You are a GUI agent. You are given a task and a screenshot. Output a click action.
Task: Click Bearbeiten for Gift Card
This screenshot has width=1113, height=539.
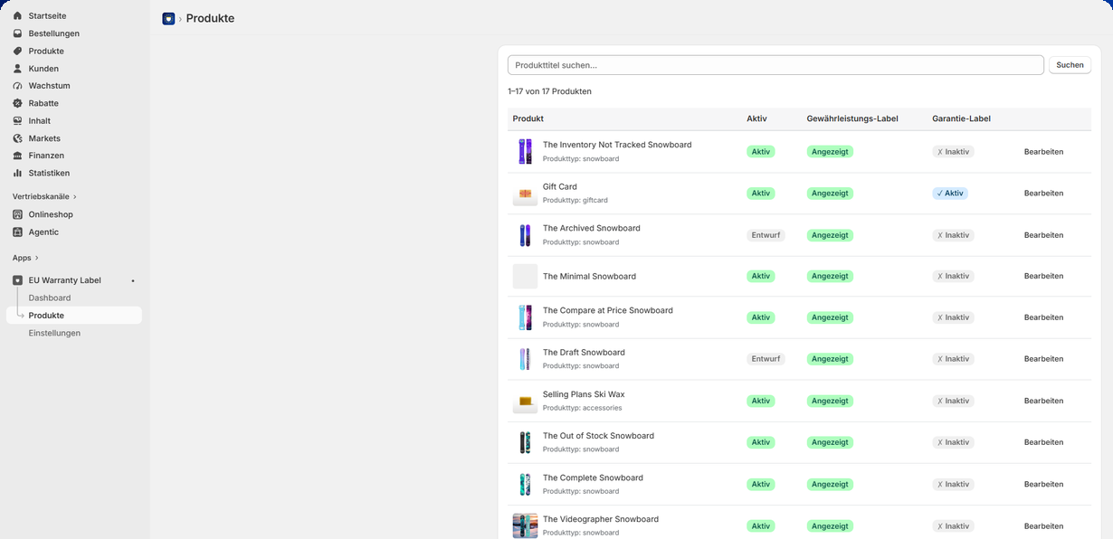click(1043, 194)
